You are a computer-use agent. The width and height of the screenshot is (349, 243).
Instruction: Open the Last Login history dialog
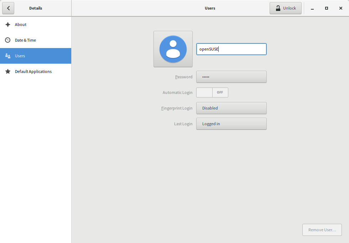click(231, 123)
